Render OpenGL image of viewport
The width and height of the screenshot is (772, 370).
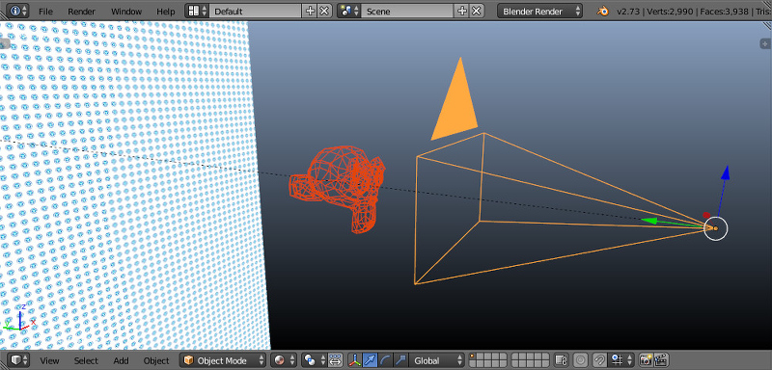coord(646,360)
